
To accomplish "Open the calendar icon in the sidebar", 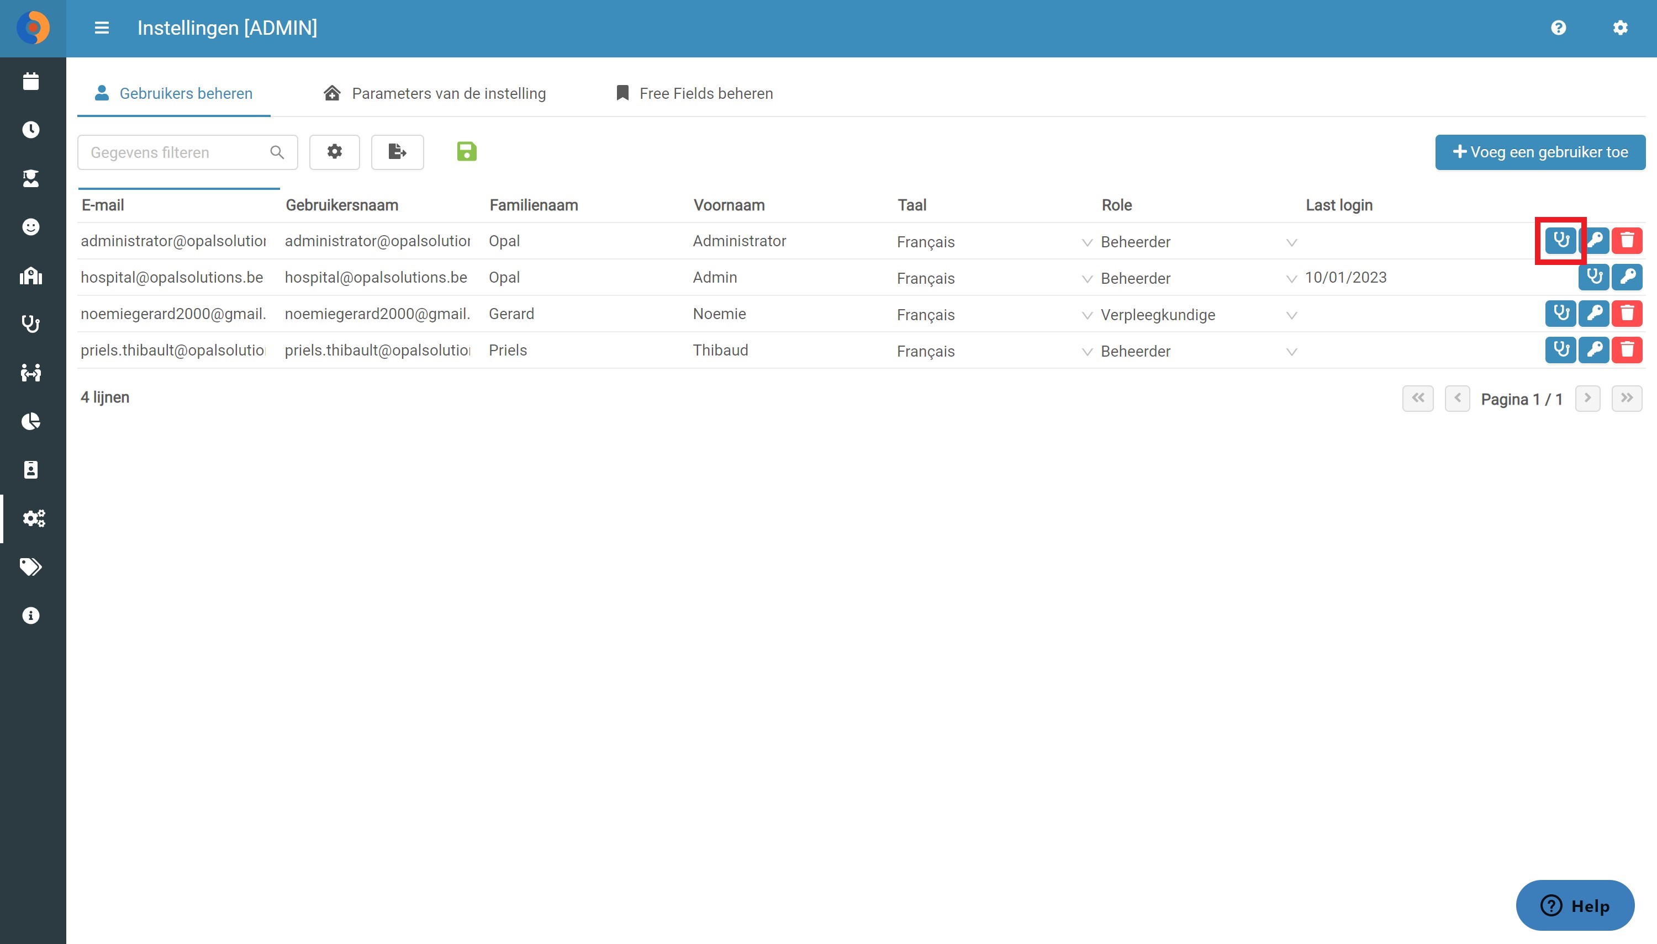I will pos(31,82).
